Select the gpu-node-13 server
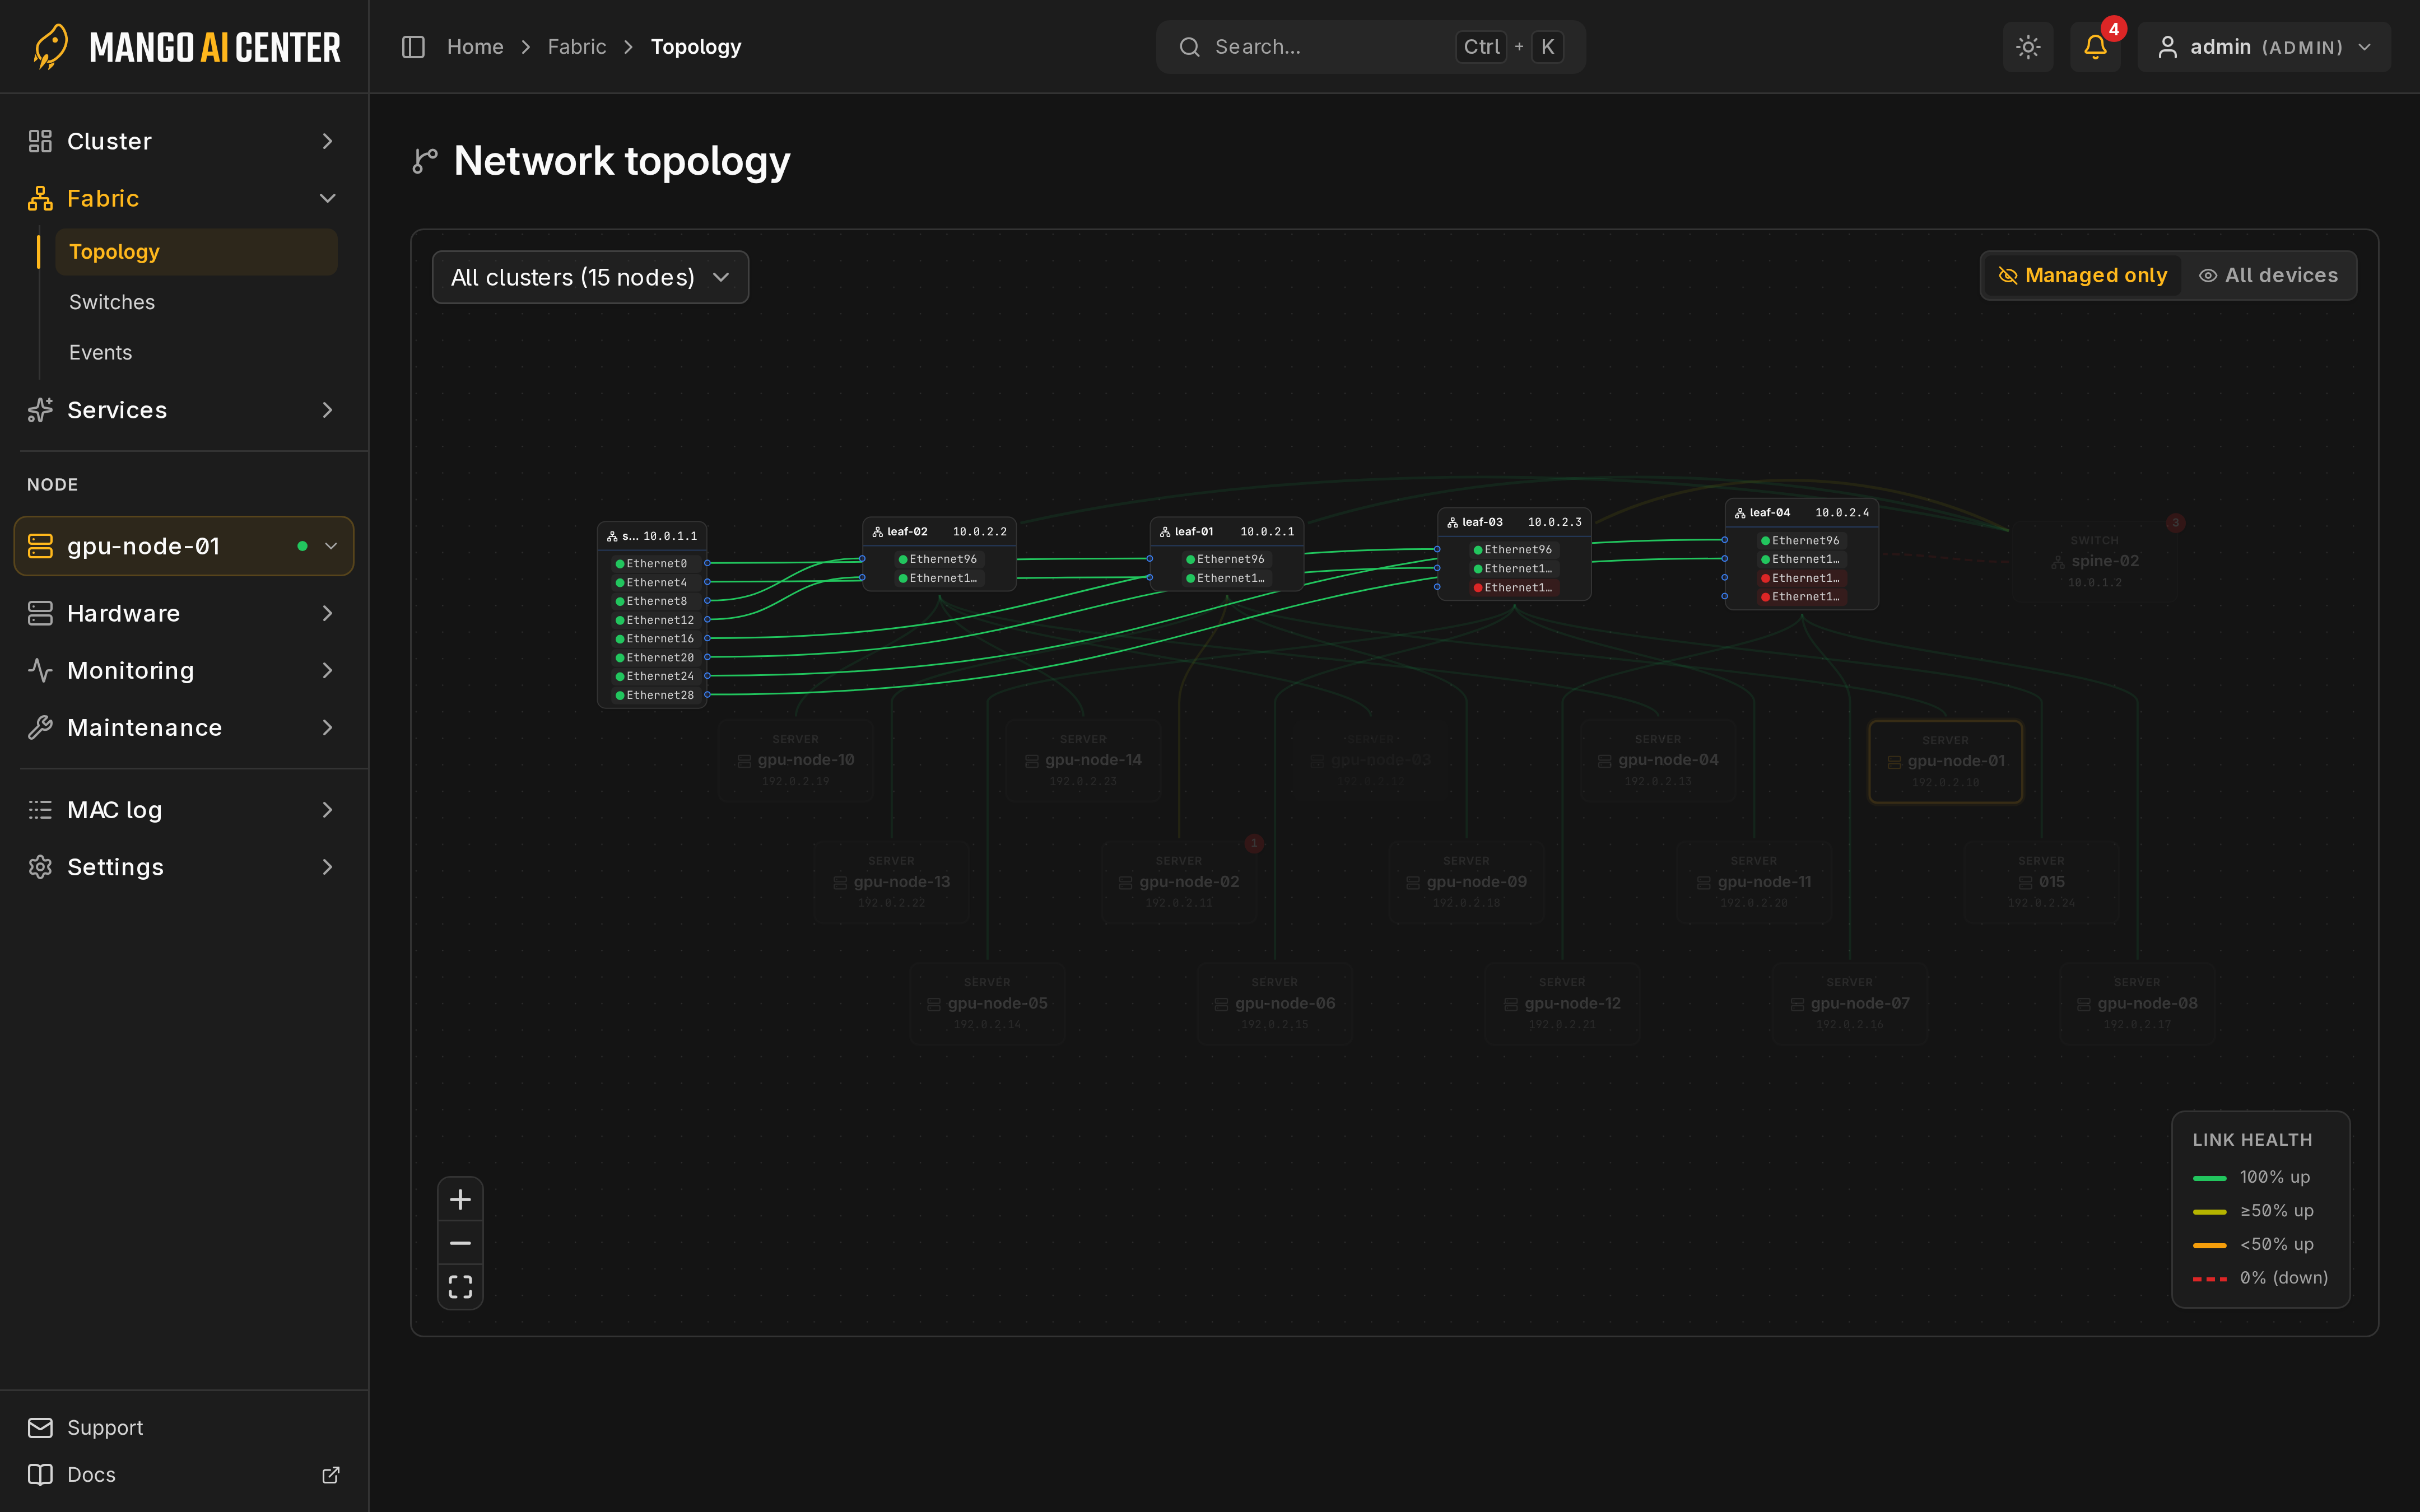The image size is (2420, 1512). (x=891, y=882)
